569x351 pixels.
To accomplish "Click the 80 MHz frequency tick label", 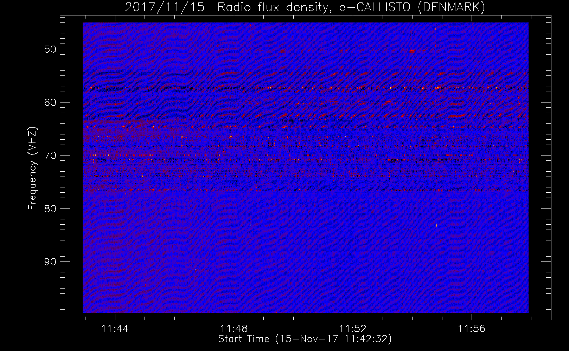I will click(50, 209).
